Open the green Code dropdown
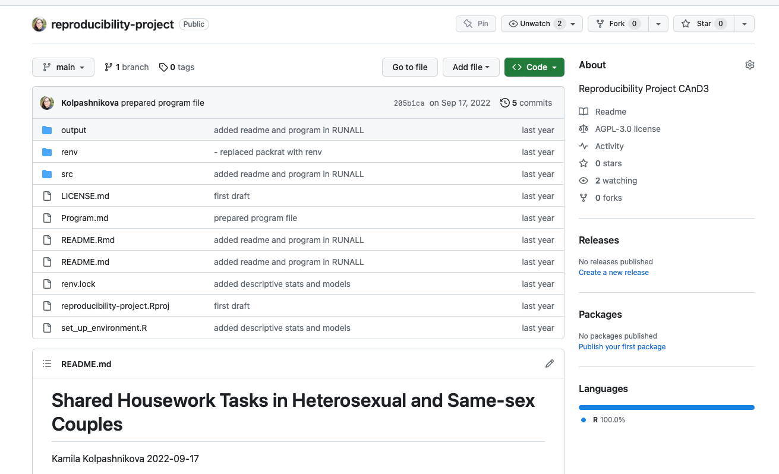This screenshot has height=474, width=779. 534,67
